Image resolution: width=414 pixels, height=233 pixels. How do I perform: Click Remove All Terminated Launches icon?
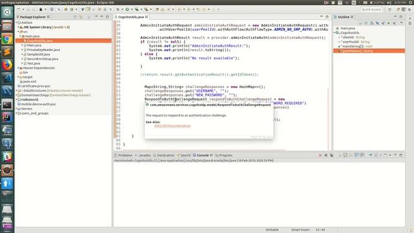click(332, 155)
